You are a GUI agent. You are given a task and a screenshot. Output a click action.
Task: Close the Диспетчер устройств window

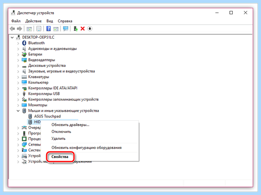pyautogui.click(x=245, y=13)
